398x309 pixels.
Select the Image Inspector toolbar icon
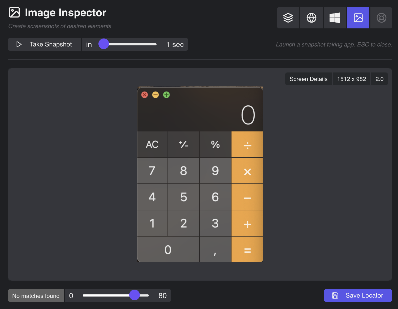pyautogui.click(x=358, y=18)
